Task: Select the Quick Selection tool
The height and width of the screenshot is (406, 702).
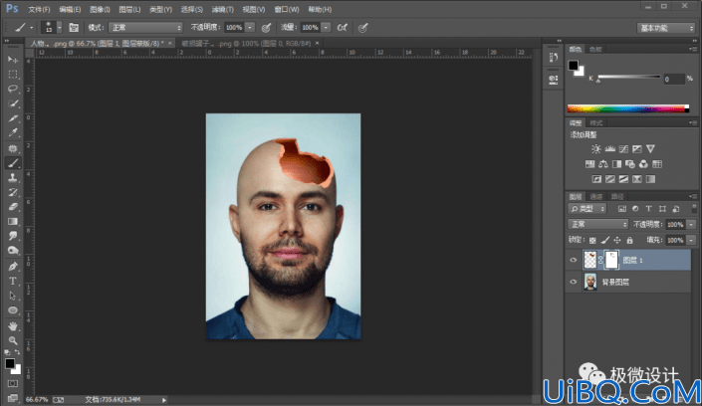Action: pyautogui.click(x=13, y=103)
